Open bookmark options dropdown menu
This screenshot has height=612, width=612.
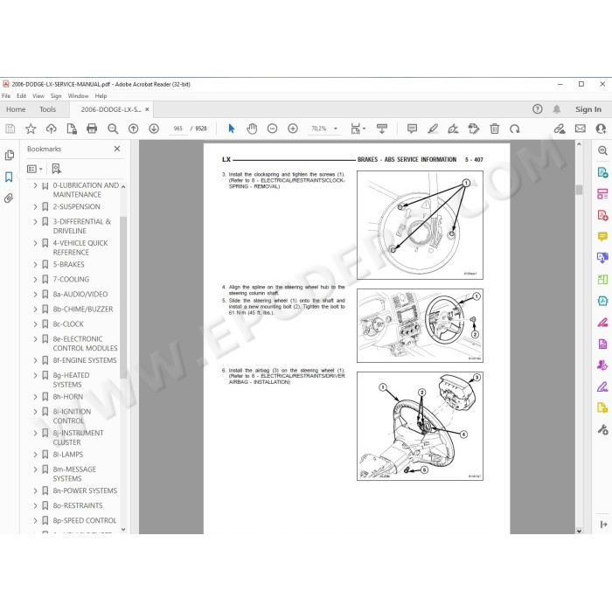[x=35, y=169]
